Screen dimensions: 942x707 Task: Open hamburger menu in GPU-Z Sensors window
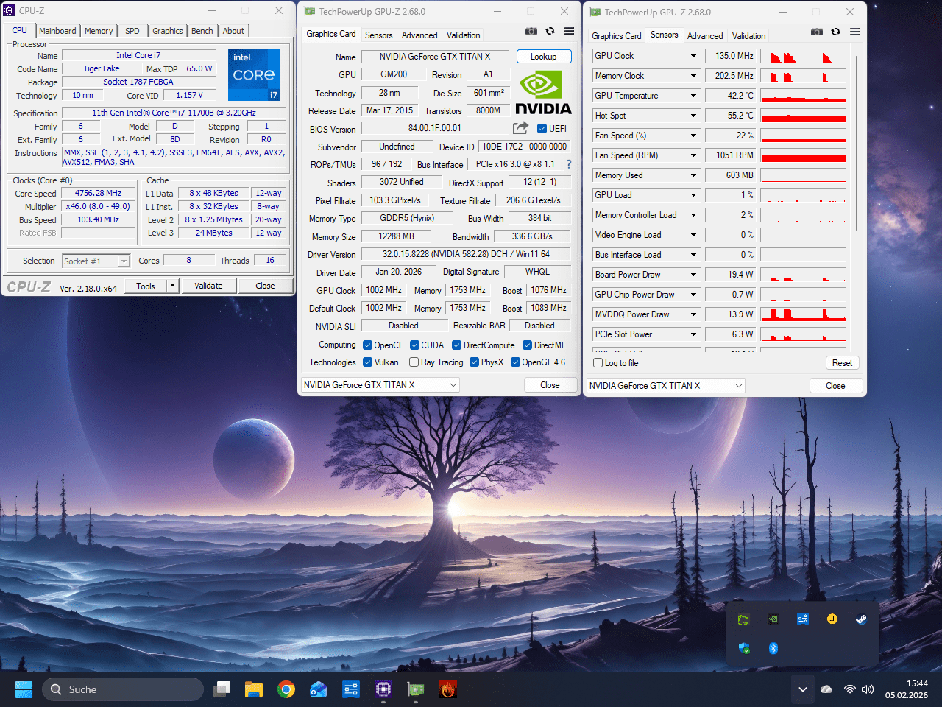pos(855,32)
